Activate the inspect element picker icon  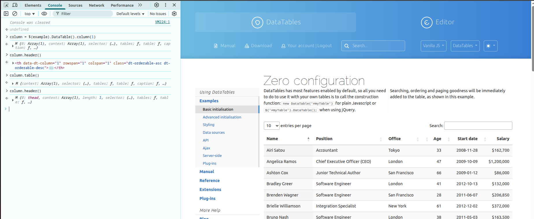[6, 5]
